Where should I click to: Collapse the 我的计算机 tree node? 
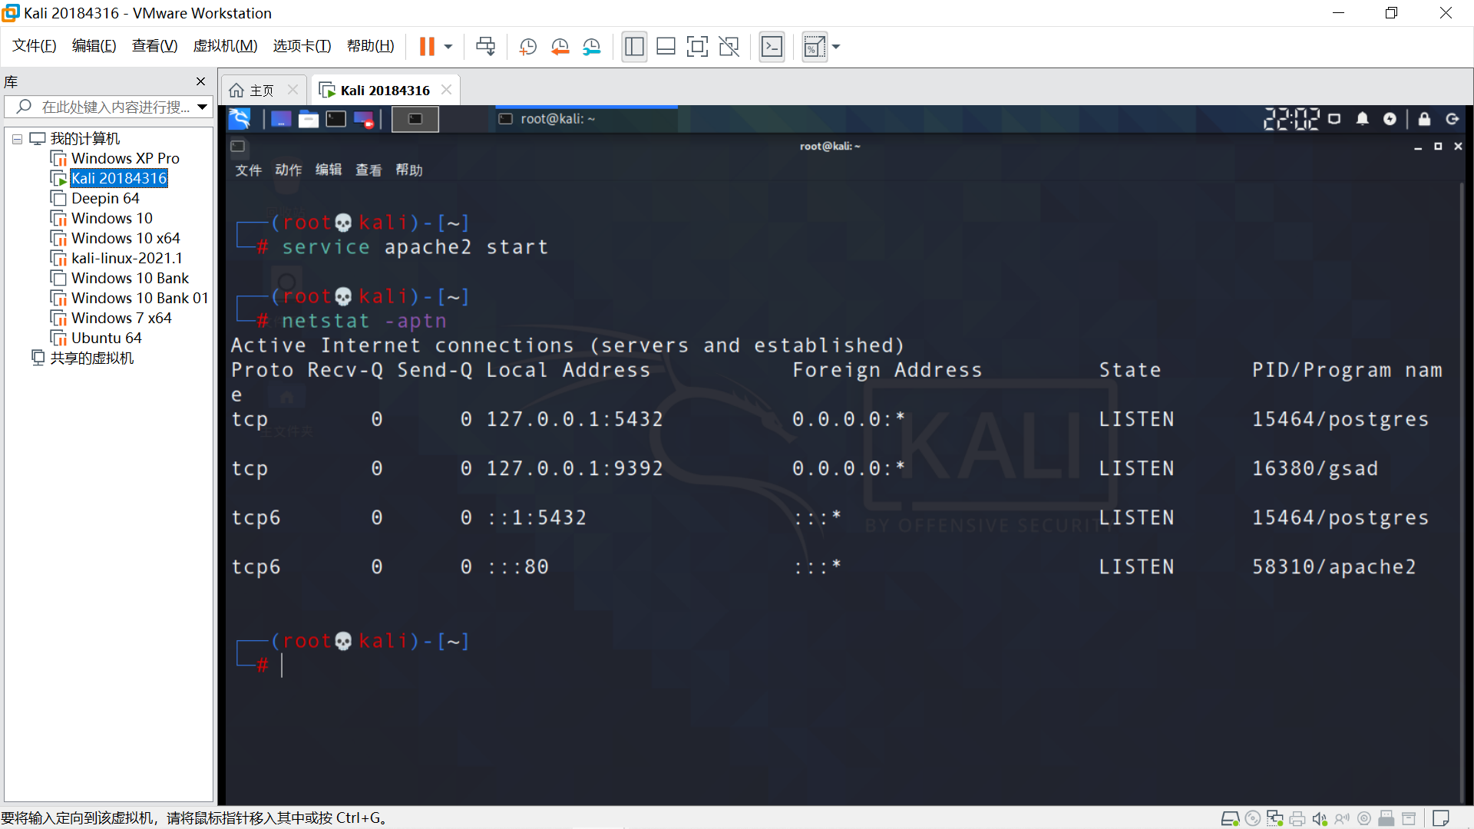coord(17,139)
